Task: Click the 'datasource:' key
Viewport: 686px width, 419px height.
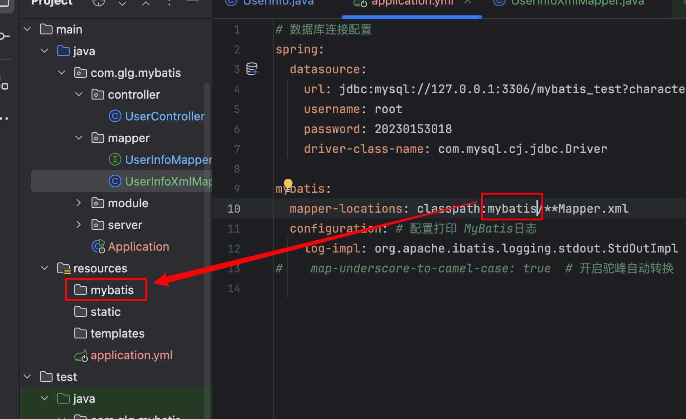Action: 328,69
